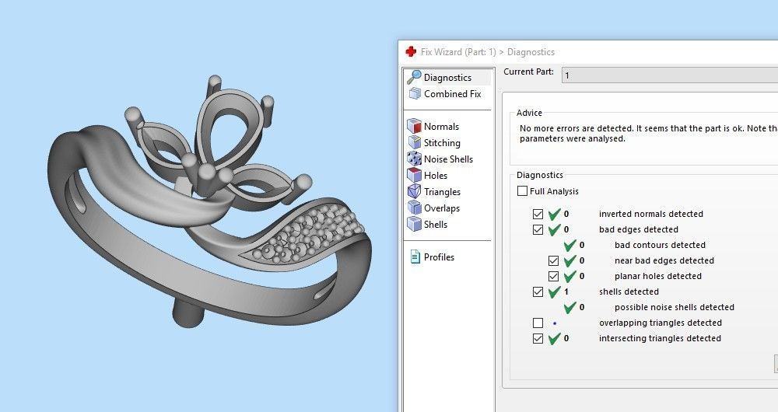Open the Diagnostics page via magnifier icon
778x412 pixels.
click(414, 77)
